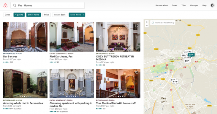The width and height of the screenshot is (217, 114).
Task: Click the True Medina Riad photo
Action: pyautogui.click(x=118, y=83)
